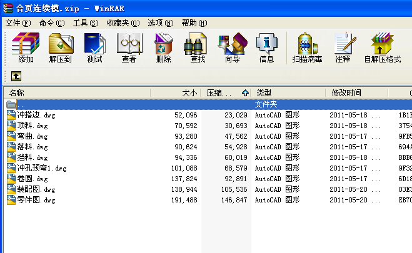Screen dimensions: 412x253
Task: Click the 扫描病毒 (Virus Scan) icon
Action: click(307, 47)
